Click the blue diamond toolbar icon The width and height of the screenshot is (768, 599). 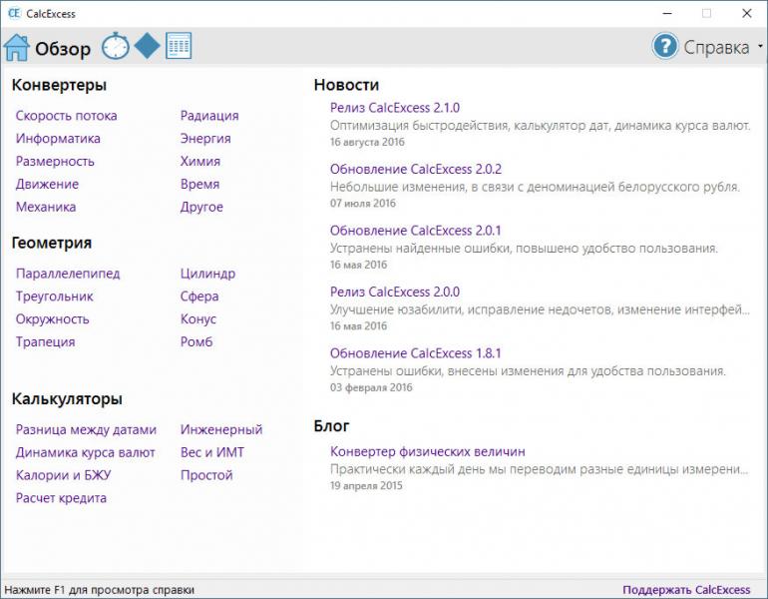pyautogui.click(x=147, y=46)
